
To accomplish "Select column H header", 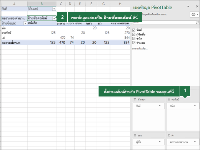I will pos(120,4).
